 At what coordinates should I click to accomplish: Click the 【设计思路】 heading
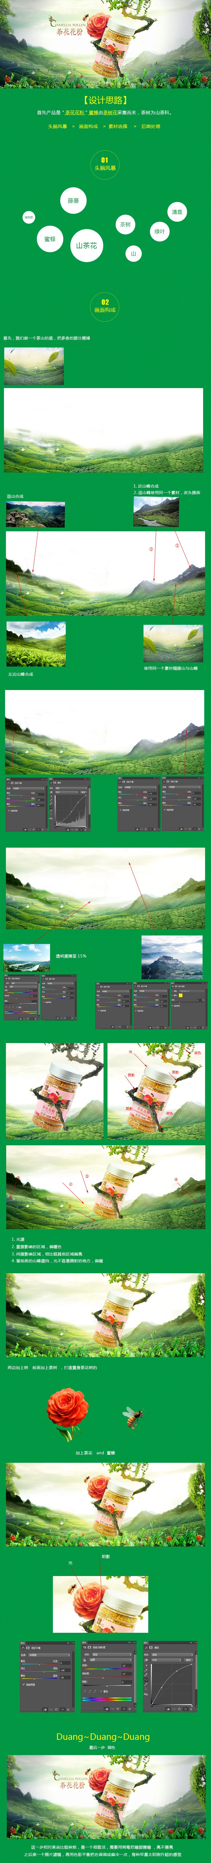pos(105,101)
